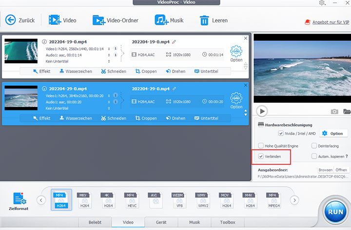Add music with the Musik button
Viewport: 351px width, 230px height.
169,20
